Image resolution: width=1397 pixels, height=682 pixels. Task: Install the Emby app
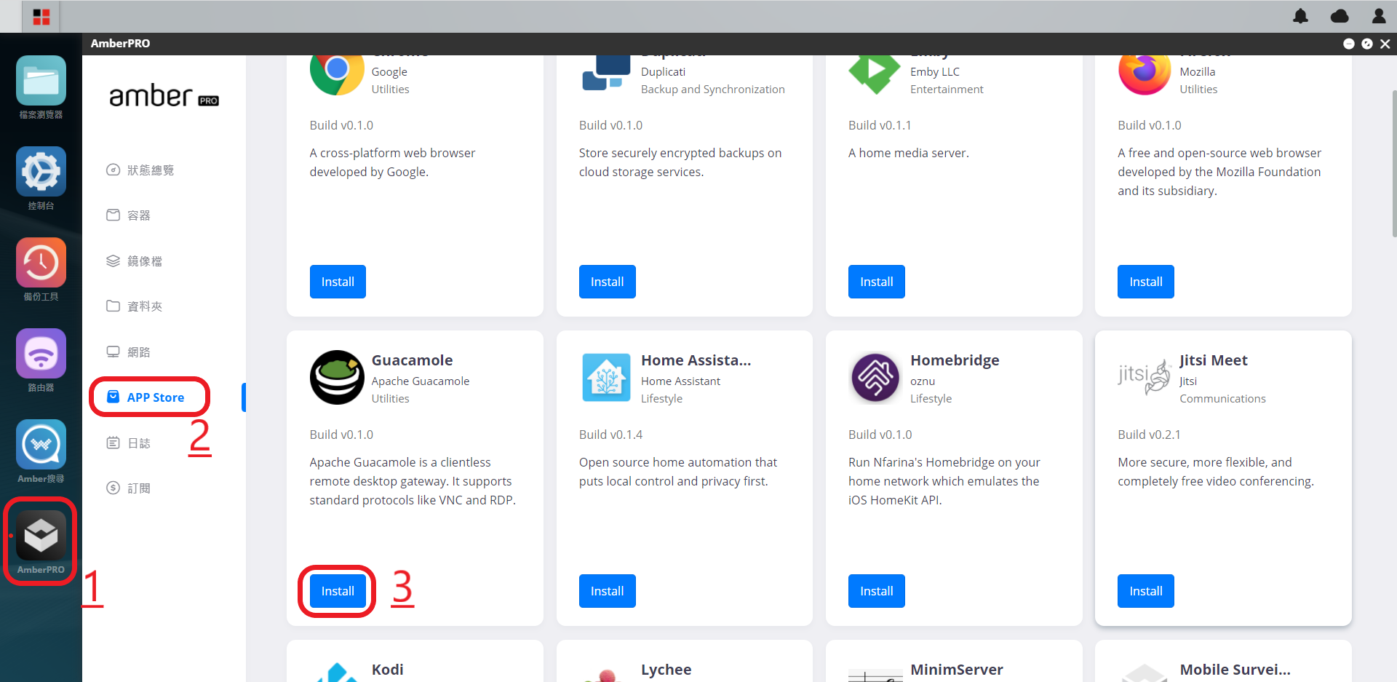click(x=877, y=282)
